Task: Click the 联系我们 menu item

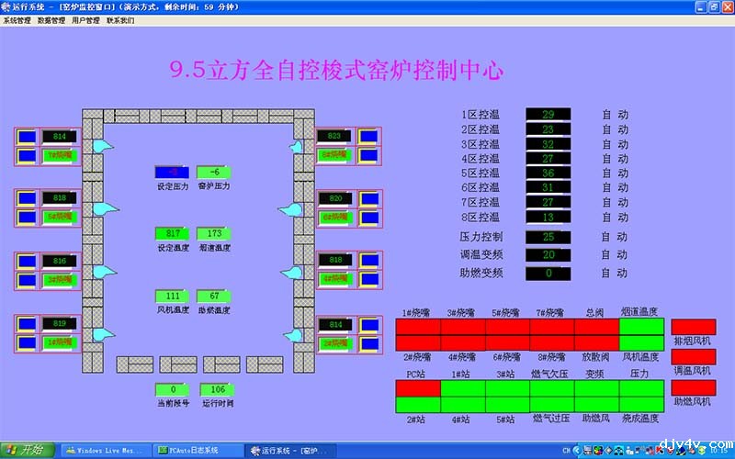Action: (x=119, y=19)
